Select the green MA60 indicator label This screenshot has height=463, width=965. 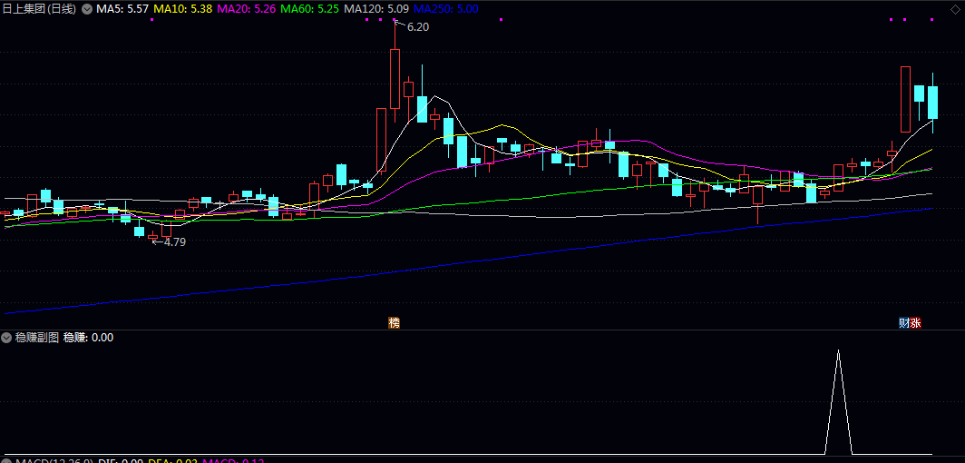point(309,8)
